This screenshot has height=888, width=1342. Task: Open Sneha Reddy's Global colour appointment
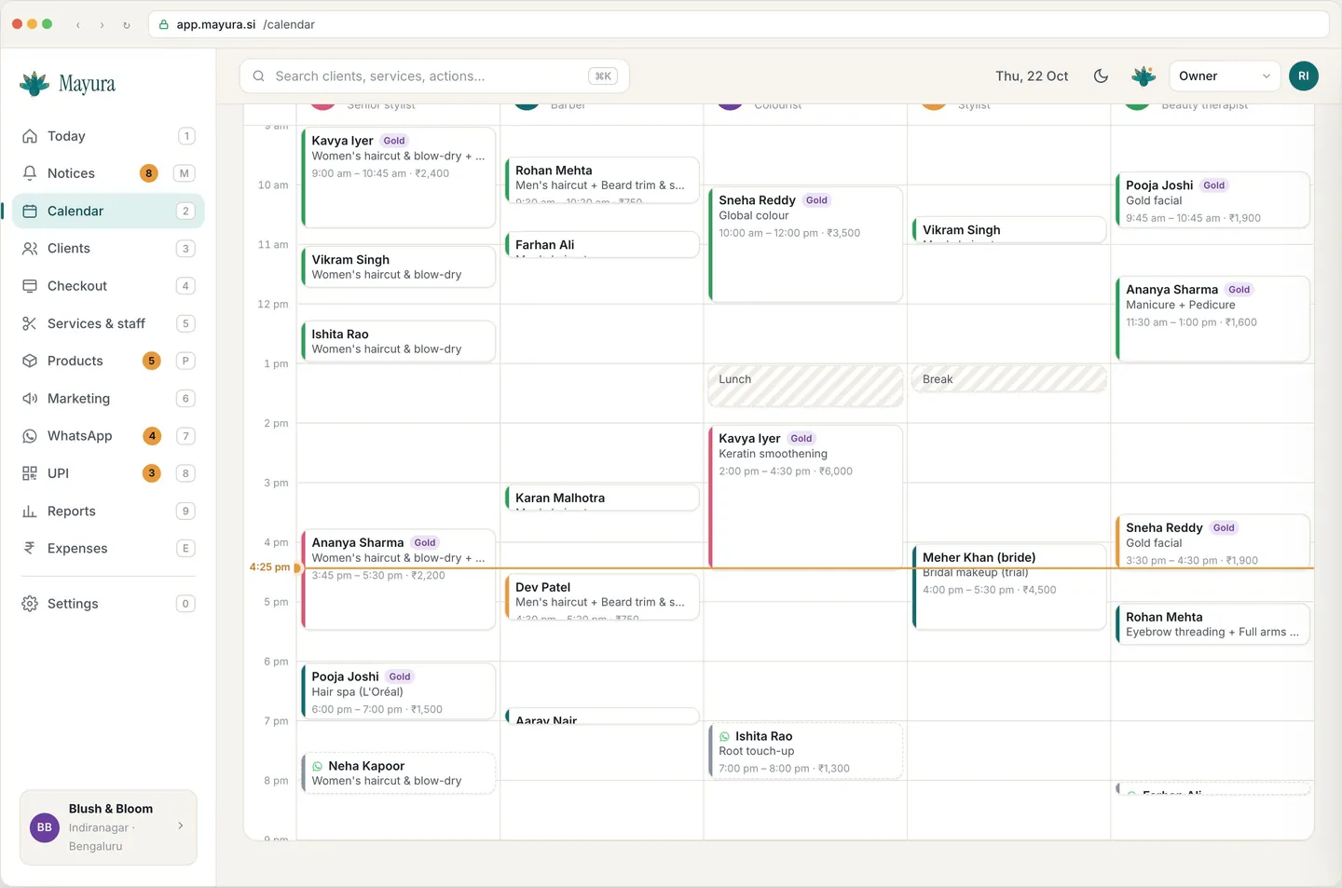pyautogui.click(x=806, y=244)
